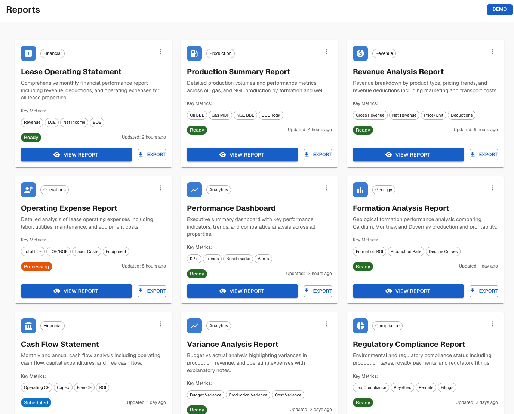The height and width of the screenshot is (414, 514).
Task: Click the chart icon on Formation Analysis Report
Action: 360,189
